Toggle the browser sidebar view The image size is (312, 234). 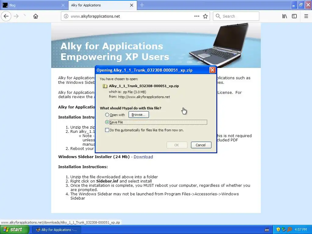pos(294,16)
